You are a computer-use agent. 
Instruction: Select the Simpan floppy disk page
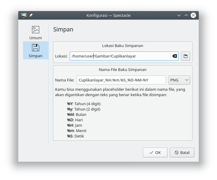point(36,50)
